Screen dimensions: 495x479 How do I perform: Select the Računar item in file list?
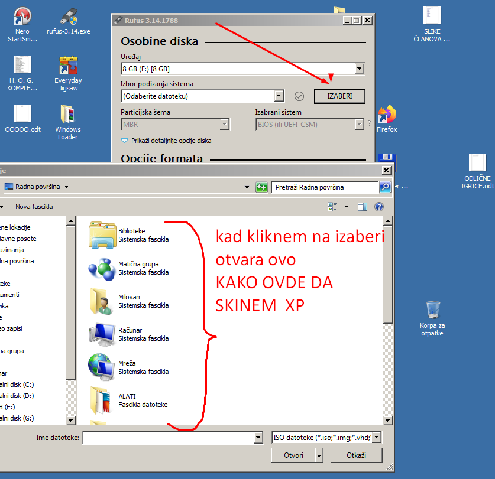click(130, 334)
